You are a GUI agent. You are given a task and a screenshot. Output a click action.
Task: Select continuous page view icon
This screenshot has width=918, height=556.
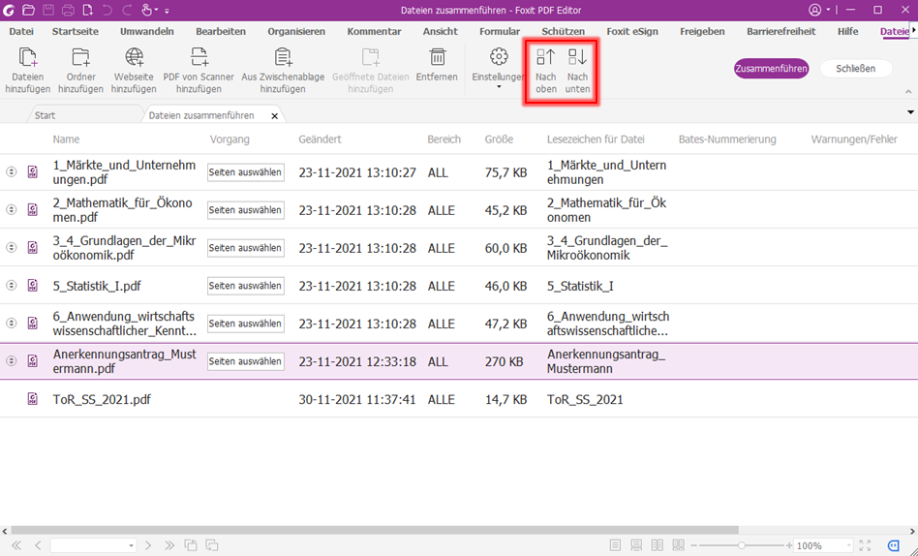[636, 545]
